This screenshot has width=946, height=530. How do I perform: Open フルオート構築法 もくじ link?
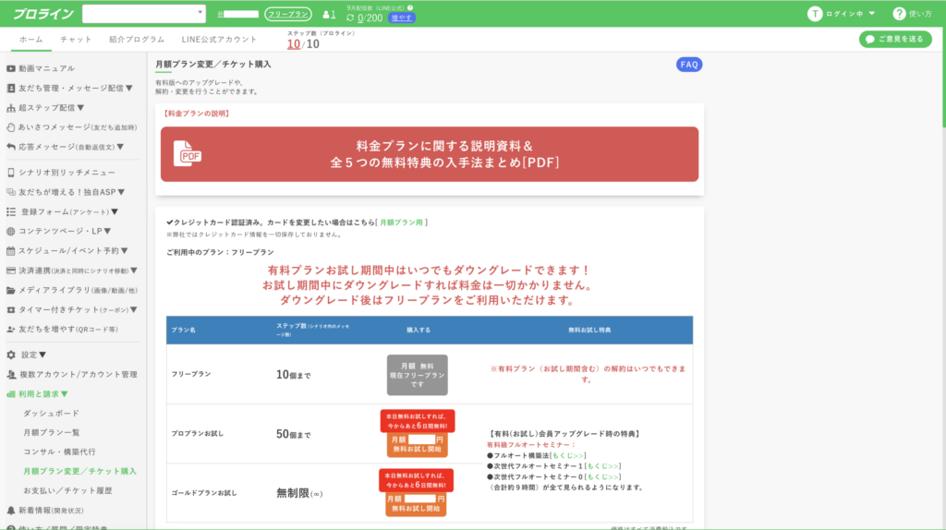coord(568,456)
